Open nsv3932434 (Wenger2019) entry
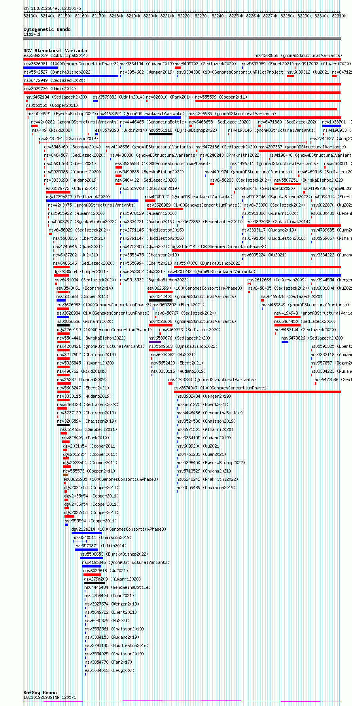Image resolution: width=352 pixels, height=706 pixels. [x=204, y=397]
